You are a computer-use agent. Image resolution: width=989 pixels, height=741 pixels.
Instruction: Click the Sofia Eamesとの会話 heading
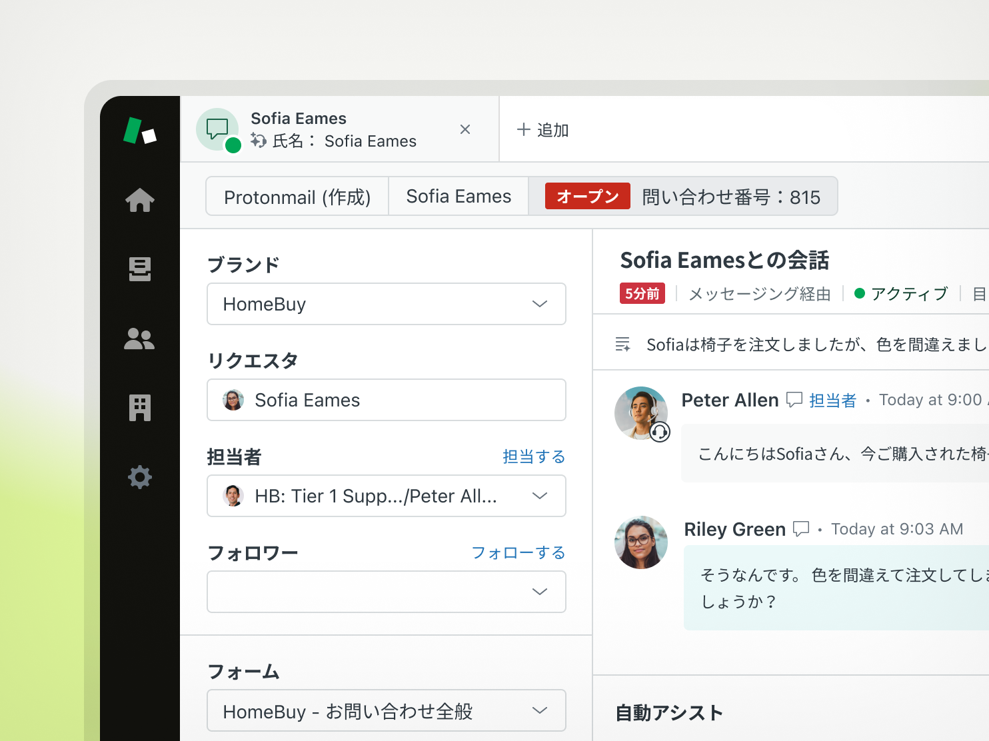click(x=724, y=260)
